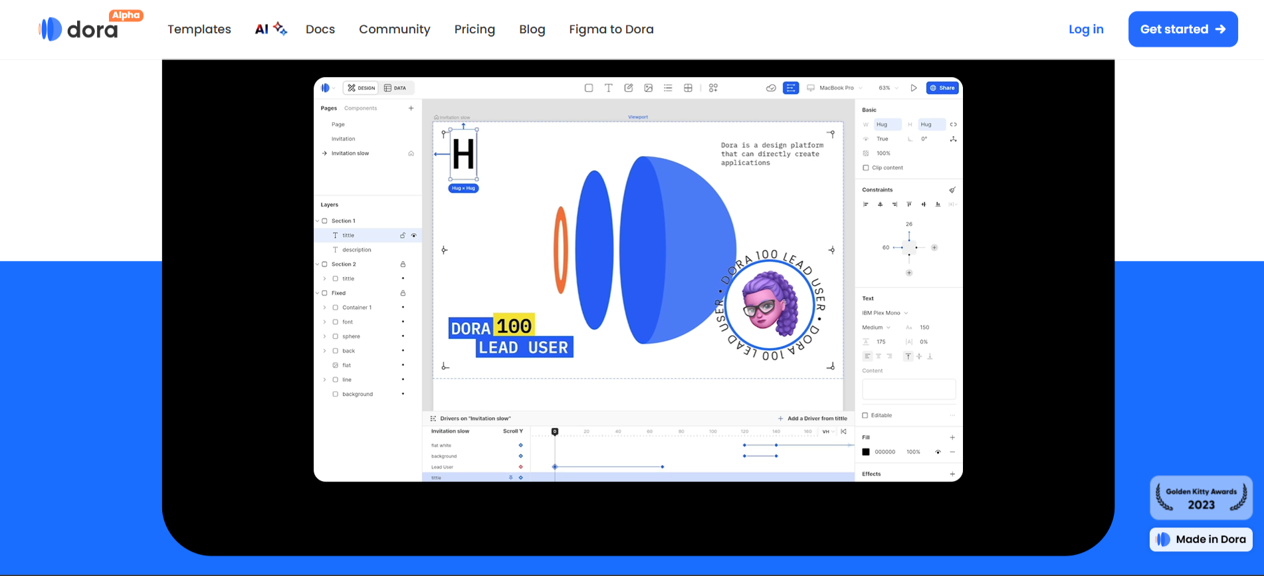Toggle the unlock icon on tittle layer

(x=403, y=235)
